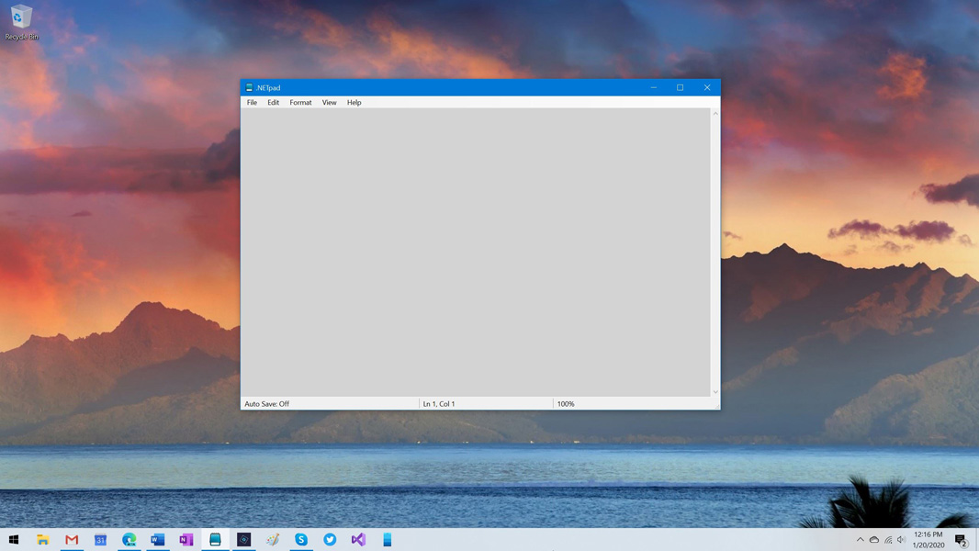Maximize the .NETpad window
This screenshot has height=551, width=979.
(x=681, y=88)
